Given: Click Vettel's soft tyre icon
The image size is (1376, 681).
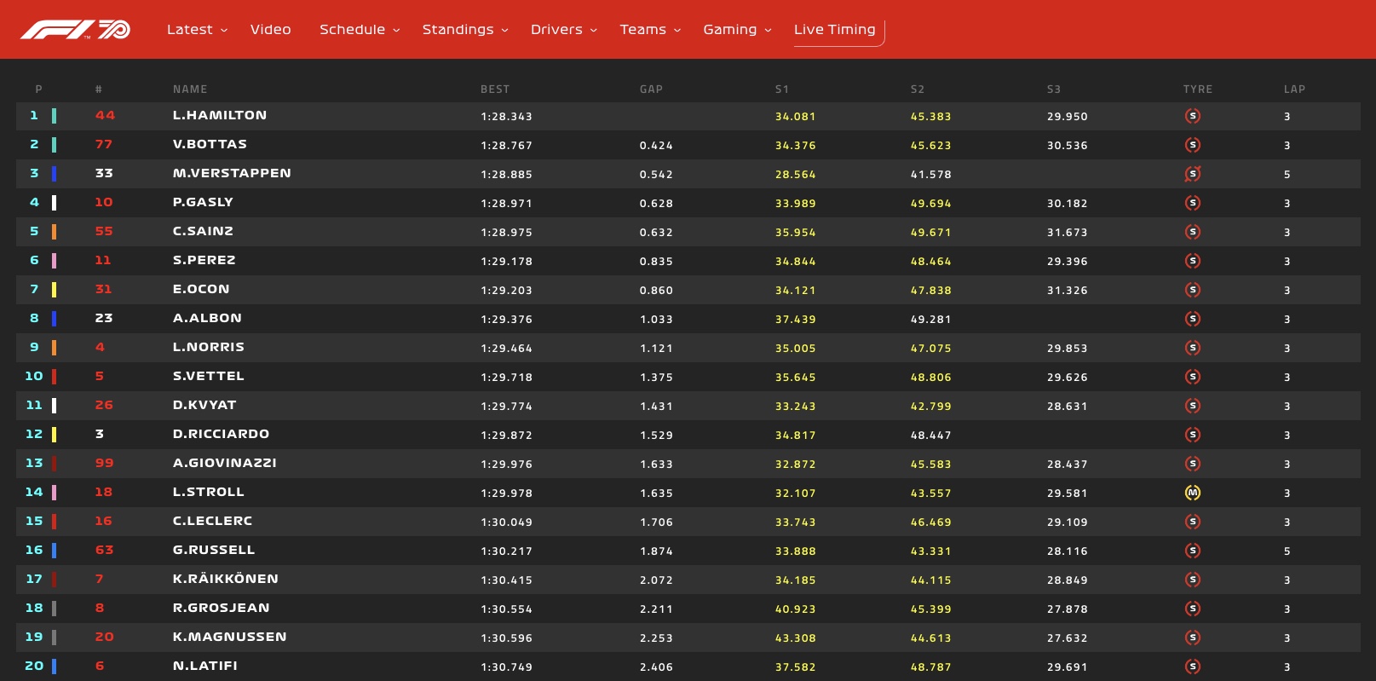Looking at the screenshot, I should point(1193,377).
